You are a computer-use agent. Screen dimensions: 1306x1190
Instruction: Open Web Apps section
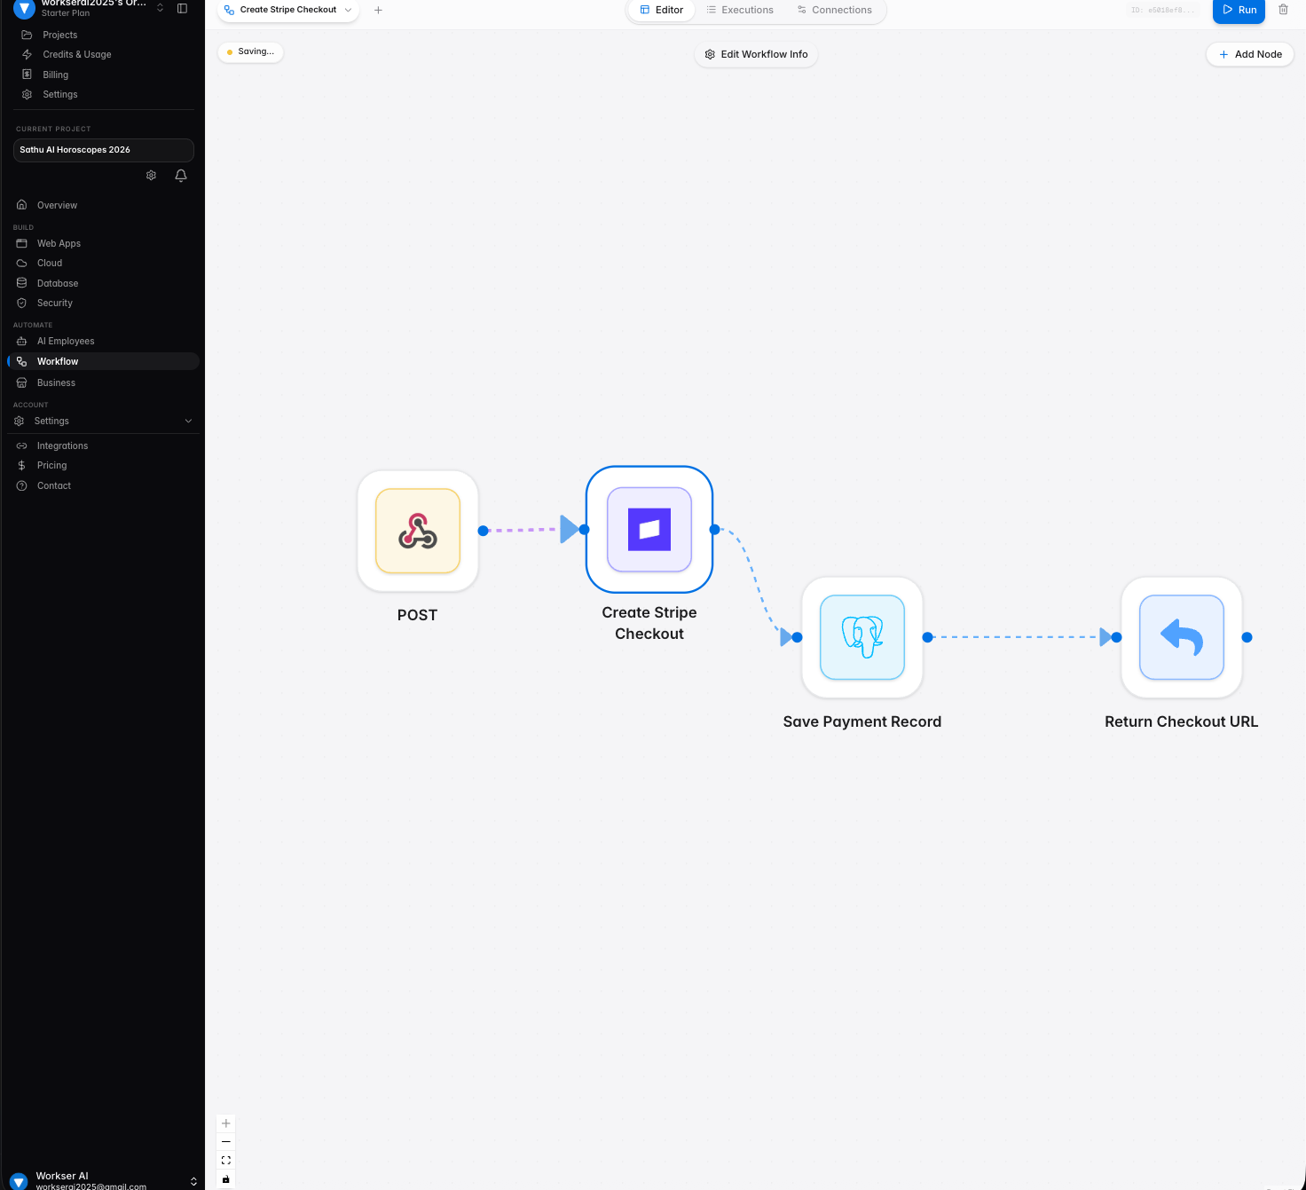(59, 243)
